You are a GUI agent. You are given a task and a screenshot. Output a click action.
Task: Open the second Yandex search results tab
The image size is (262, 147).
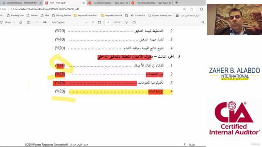151,3
